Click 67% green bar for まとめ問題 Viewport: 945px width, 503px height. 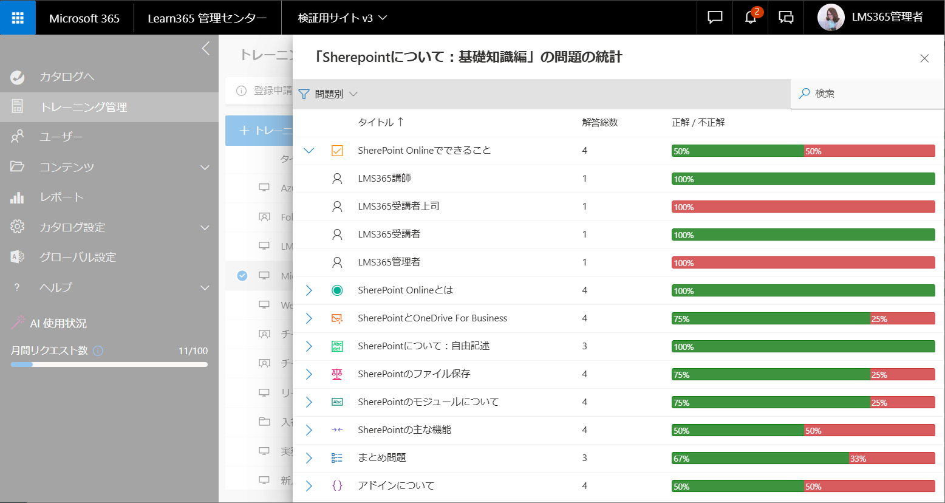pos(760,459)
